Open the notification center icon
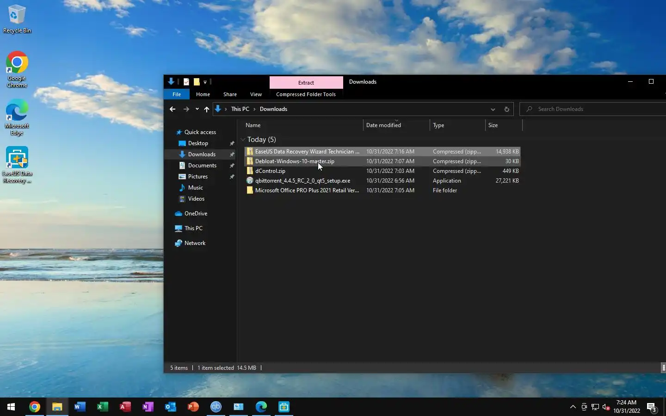 (x=652, y=407)
